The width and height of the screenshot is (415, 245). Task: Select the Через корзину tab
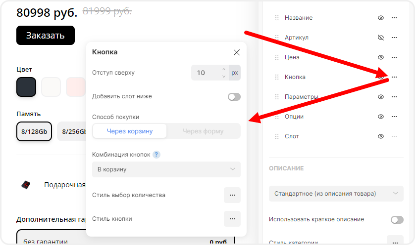coord(130,131)
